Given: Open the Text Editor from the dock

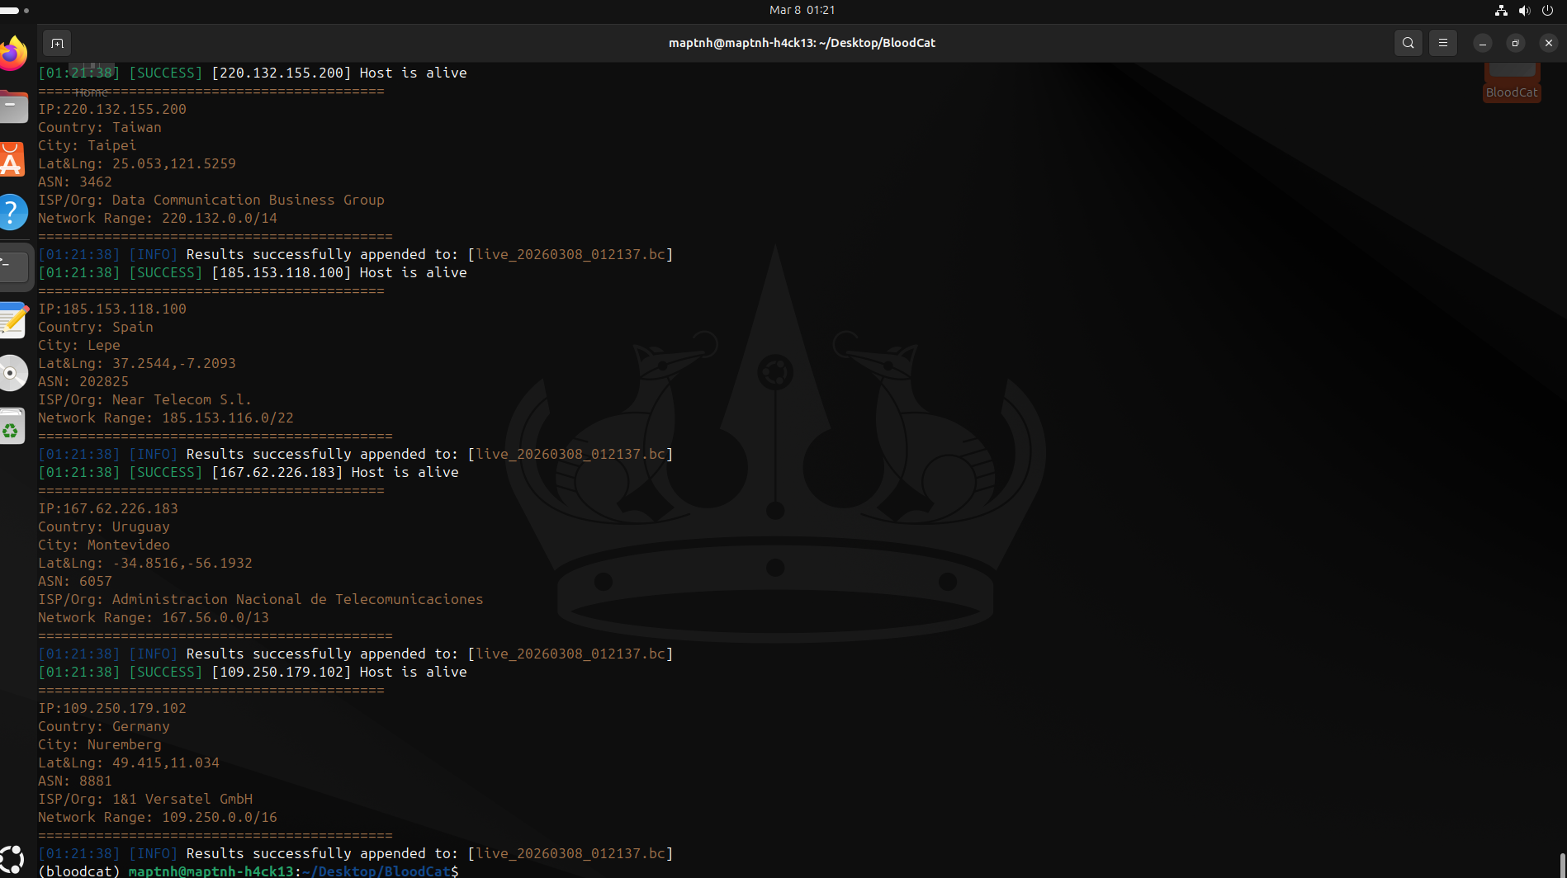Looking at the screenshot, I should point(12,320).
